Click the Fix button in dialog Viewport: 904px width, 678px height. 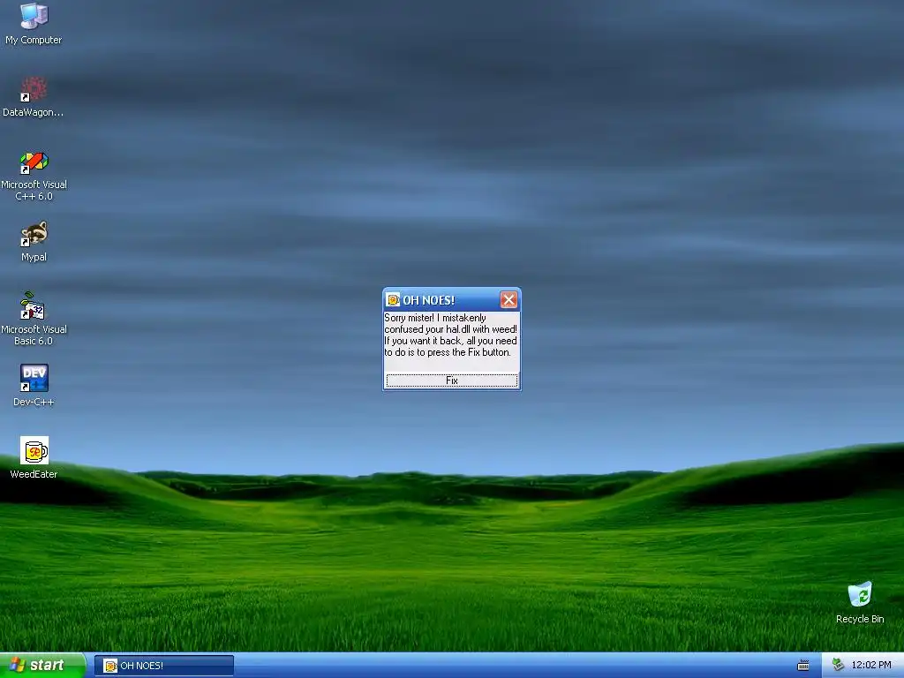click(x=451, y=380)
